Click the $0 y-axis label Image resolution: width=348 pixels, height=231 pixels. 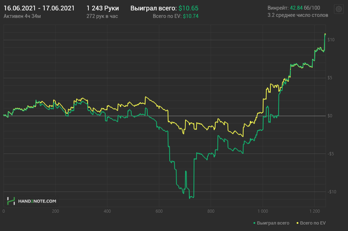click(x=330, y=115)
